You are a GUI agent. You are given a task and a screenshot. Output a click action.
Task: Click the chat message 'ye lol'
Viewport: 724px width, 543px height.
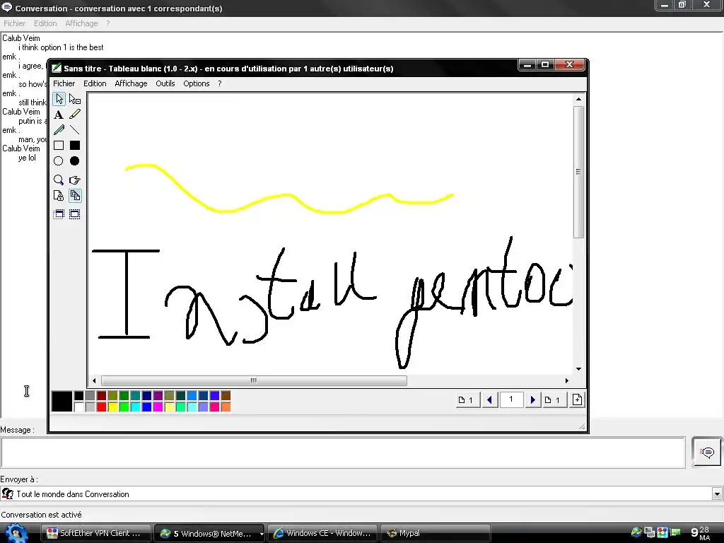tap(28, 158)
